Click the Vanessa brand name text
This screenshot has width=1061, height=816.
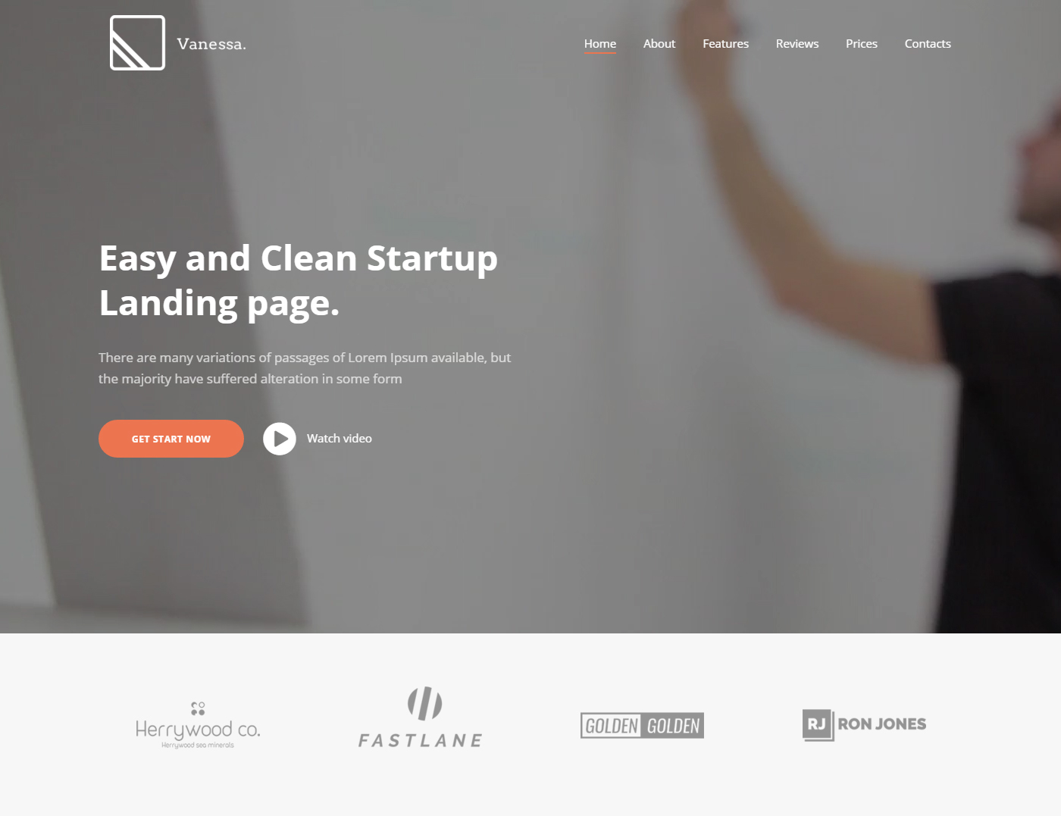coord(211,44)
